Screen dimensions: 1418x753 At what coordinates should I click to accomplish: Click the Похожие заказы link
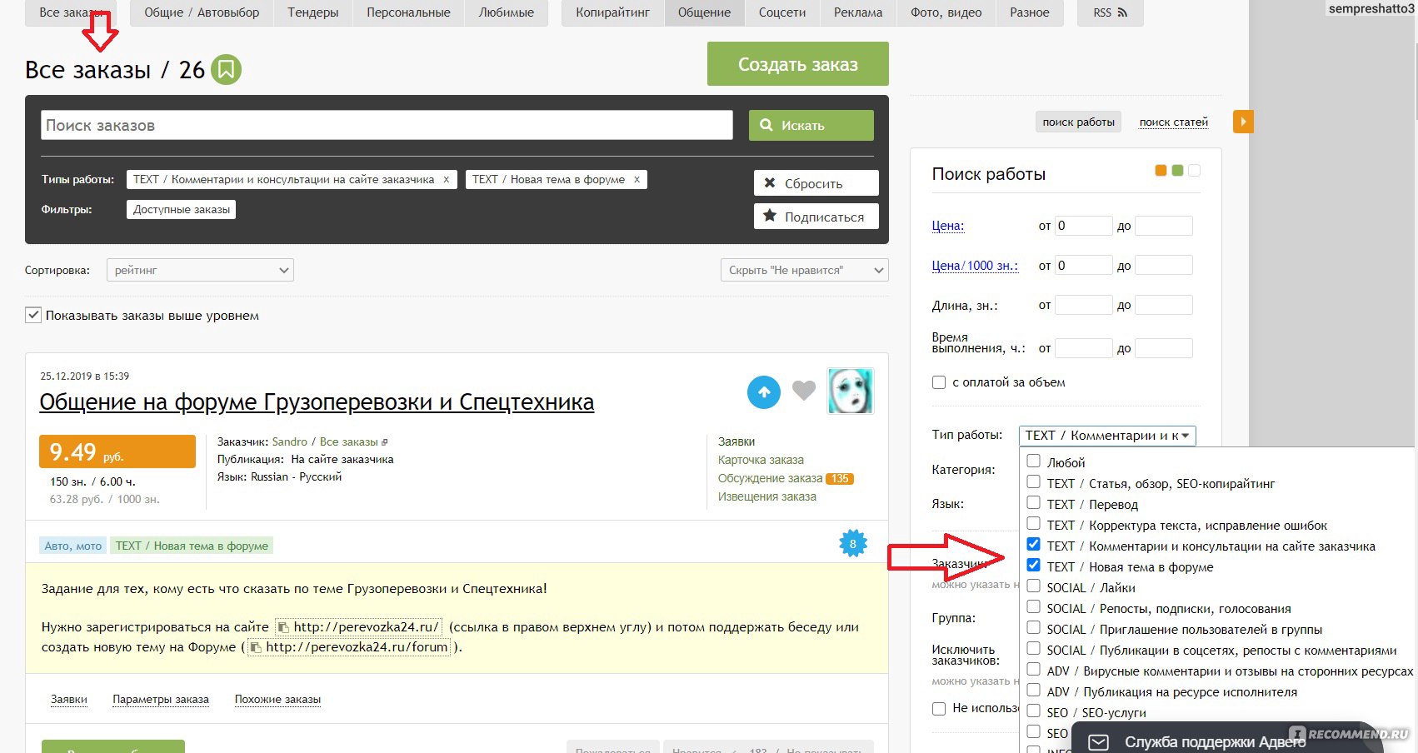277,699
